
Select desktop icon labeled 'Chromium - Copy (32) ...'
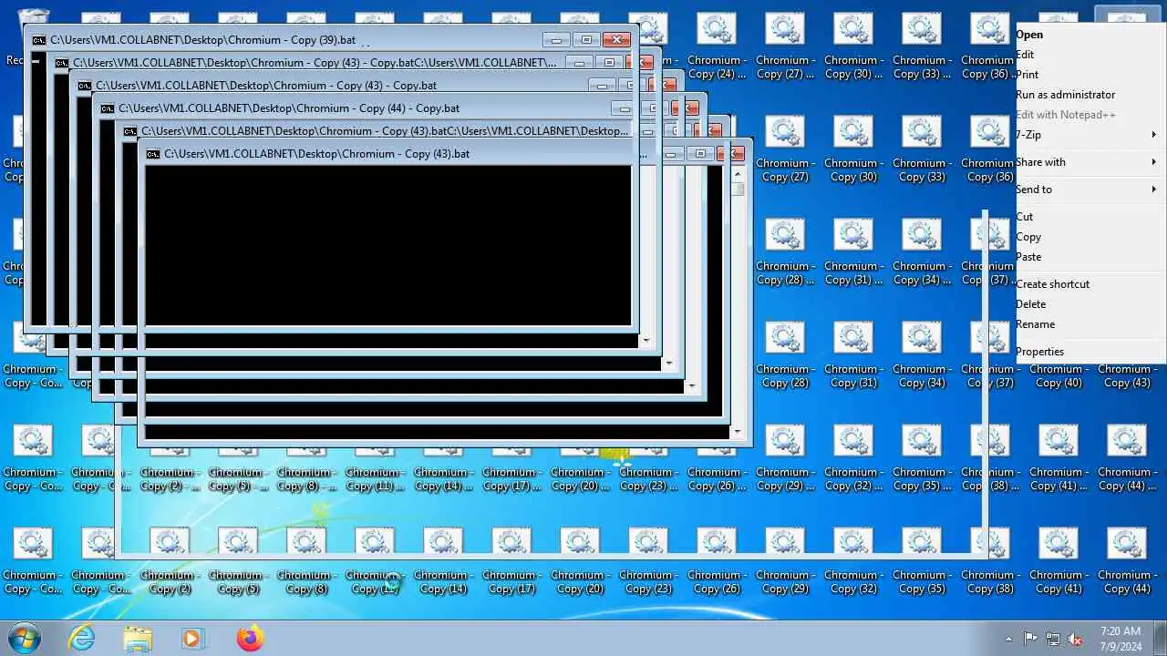(x=852, y=459)
